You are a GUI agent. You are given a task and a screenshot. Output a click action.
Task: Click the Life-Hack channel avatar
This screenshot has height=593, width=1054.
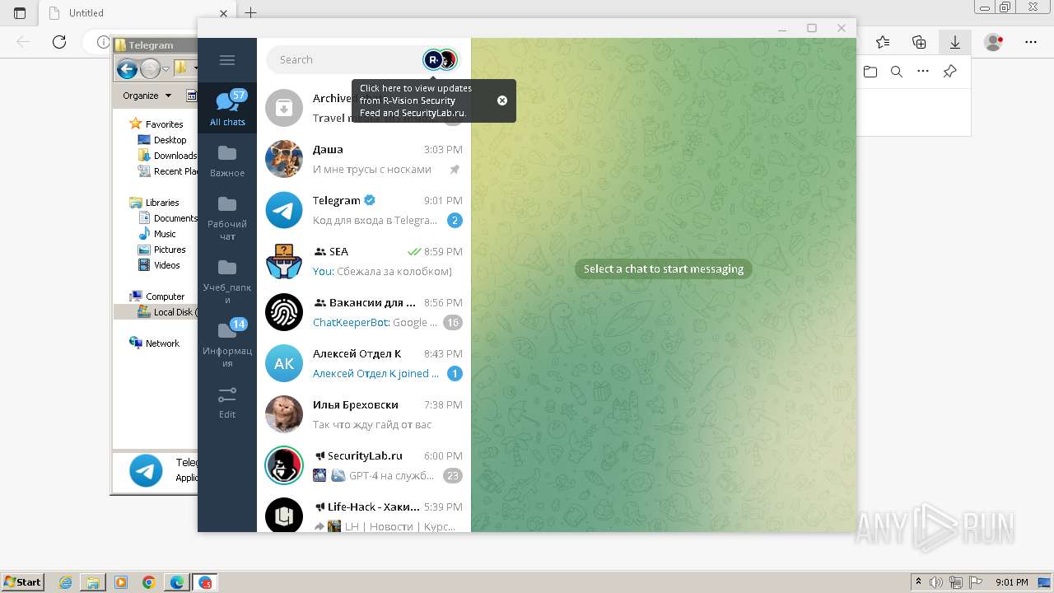284,515
